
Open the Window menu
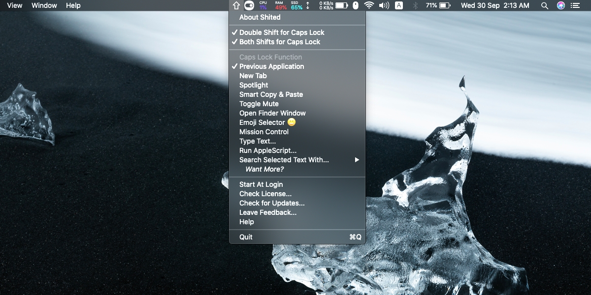click(44, 5)
